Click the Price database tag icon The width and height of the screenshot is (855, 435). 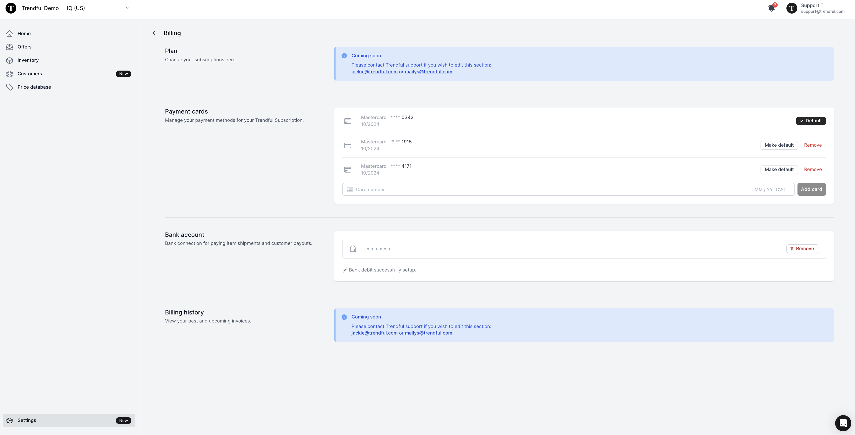tap(10, 87)
